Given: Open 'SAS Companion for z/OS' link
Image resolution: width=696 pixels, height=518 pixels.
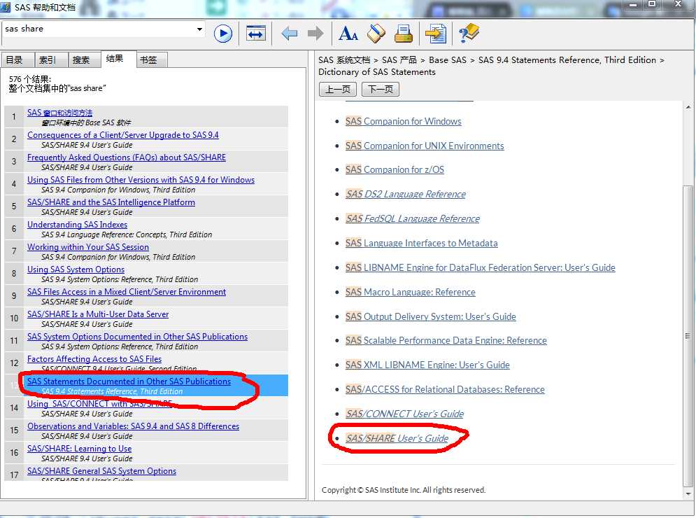Looking at the screenshot, I should tap(395, 169).
